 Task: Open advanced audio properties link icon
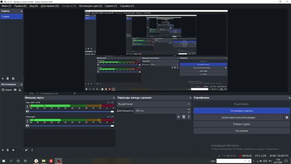tap(26, 150)
